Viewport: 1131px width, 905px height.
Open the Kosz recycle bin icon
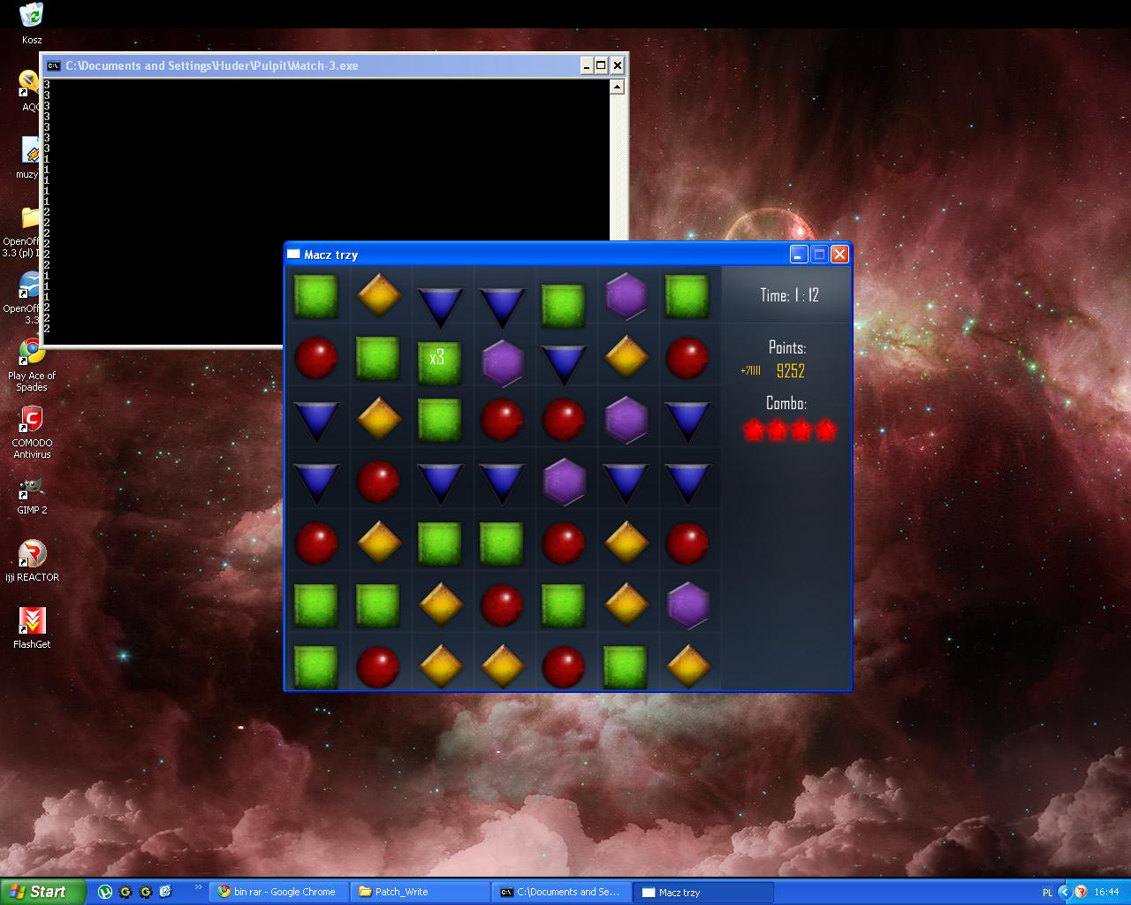[x=31, y=16]
